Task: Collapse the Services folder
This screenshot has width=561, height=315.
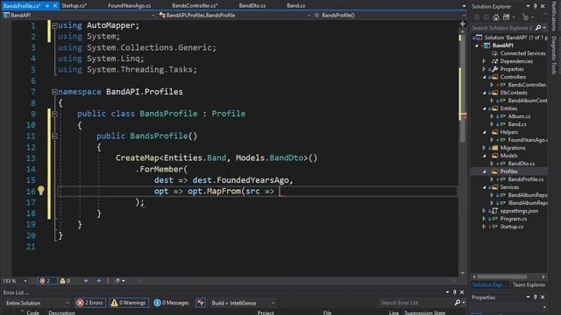Action: tap(484, 187)
